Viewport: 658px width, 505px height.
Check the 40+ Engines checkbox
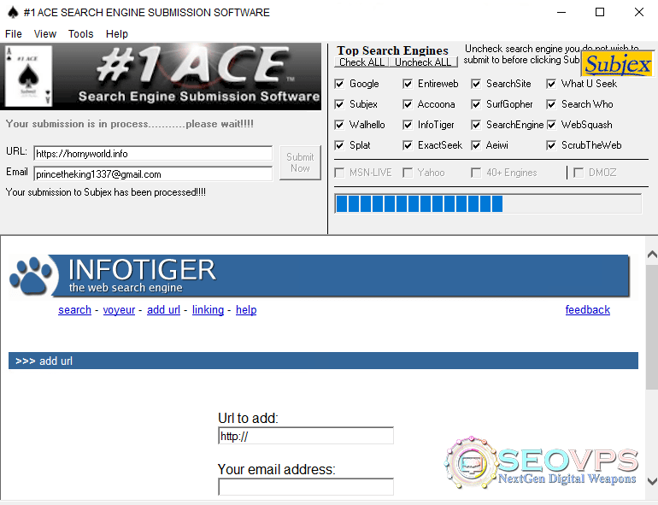click(x=476, y=173)
